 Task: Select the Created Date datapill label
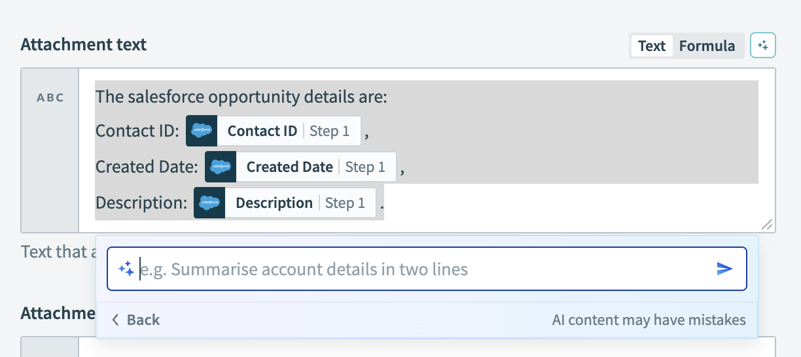coord(289,167)
